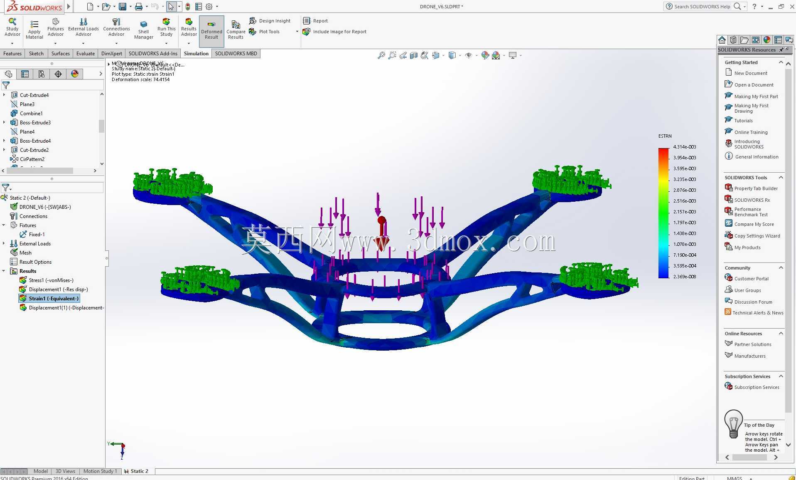Select the DisplayManager tab icon
This screenshot has width=796, height=480.
click(x=75, y=74)
